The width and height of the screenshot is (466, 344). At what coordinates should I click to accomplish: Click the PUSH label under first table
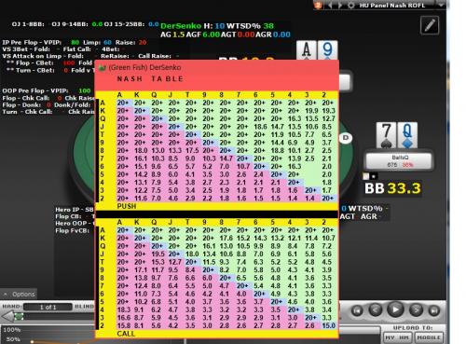coord(127,206)
